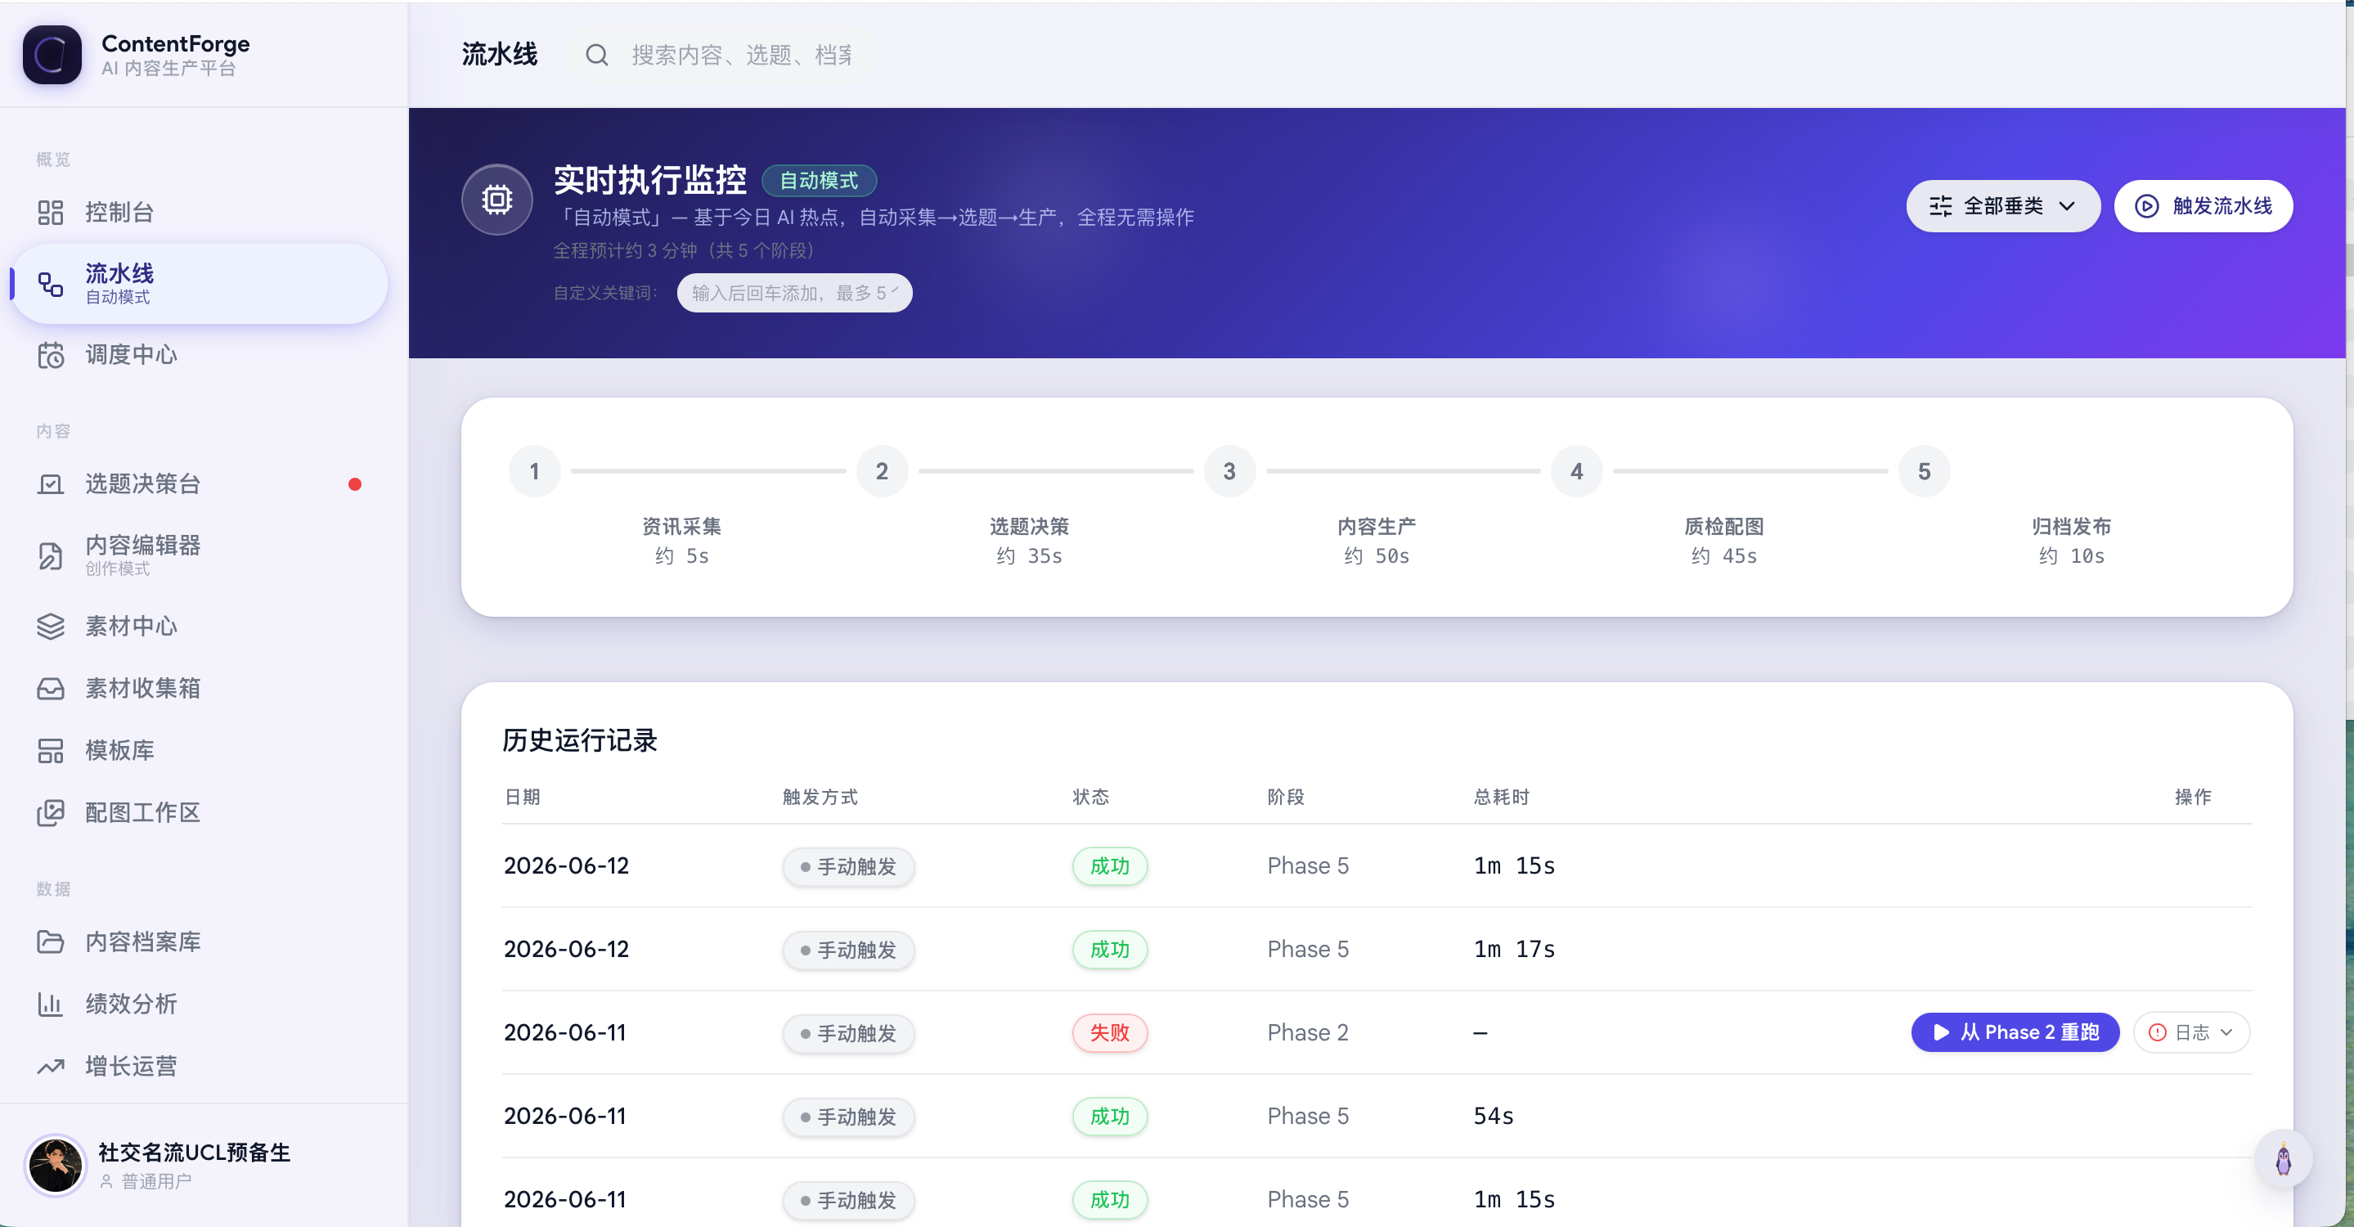Click the play circle icon in 触发流水线
The width and height of the screenshot is (2354, 1227).
click(2146, 205)
